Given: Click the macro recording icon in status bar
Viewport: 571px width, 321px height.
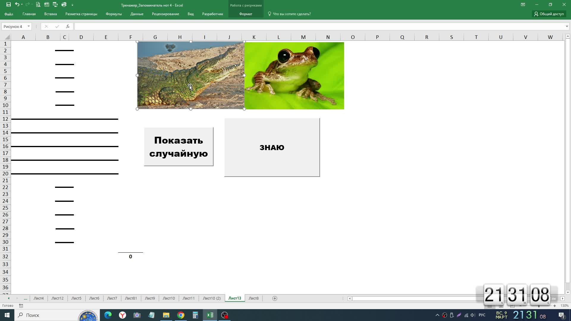Looking at the screenshot, I should click(x=21, y=306).
